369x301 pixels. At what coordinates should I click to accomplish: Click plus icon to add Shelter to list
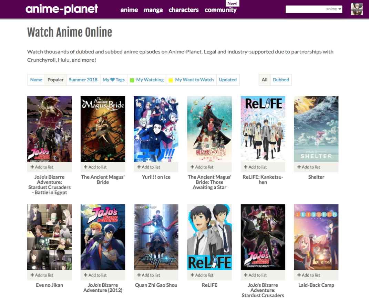[x=299, y=167]
